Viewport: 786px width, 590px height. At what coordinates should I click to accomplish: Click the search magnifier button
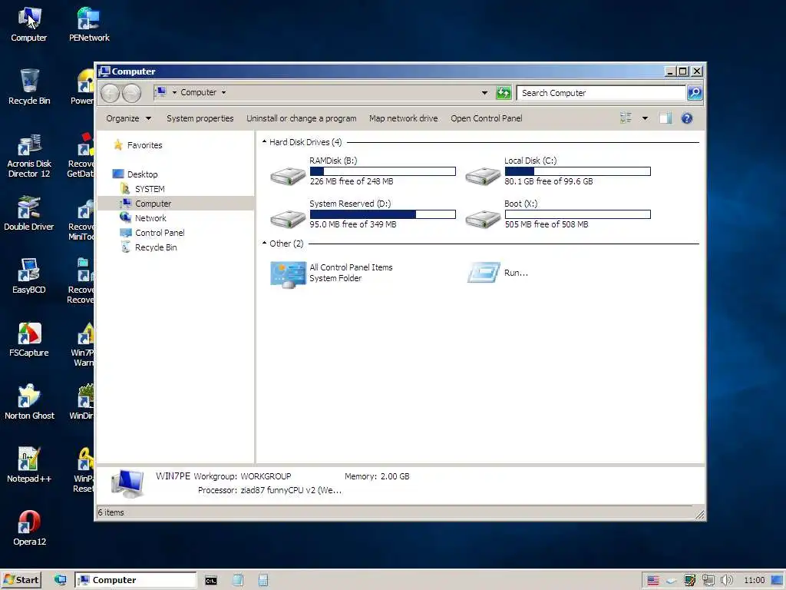(694, 93)
